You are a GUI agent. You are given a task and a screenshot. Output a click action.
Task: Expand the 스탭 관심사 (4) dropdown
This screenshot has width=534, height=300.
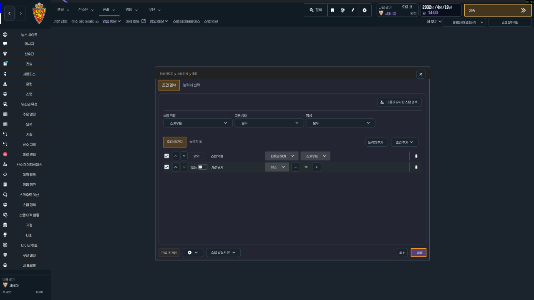(x=223, y=252)
